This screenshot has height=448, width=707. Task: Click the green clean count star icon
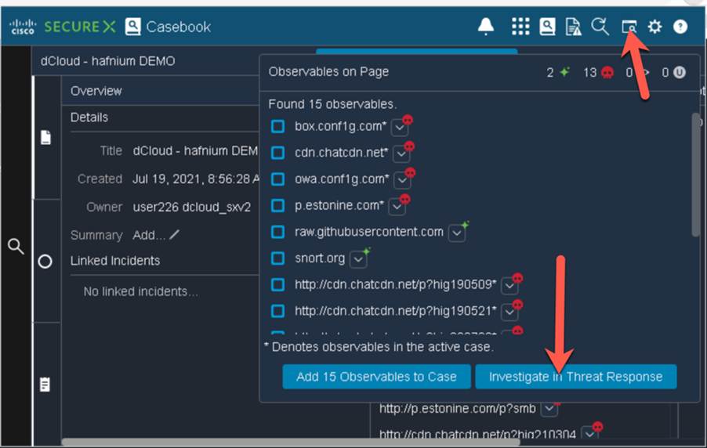pyautogui.click(x=564, y=71)
